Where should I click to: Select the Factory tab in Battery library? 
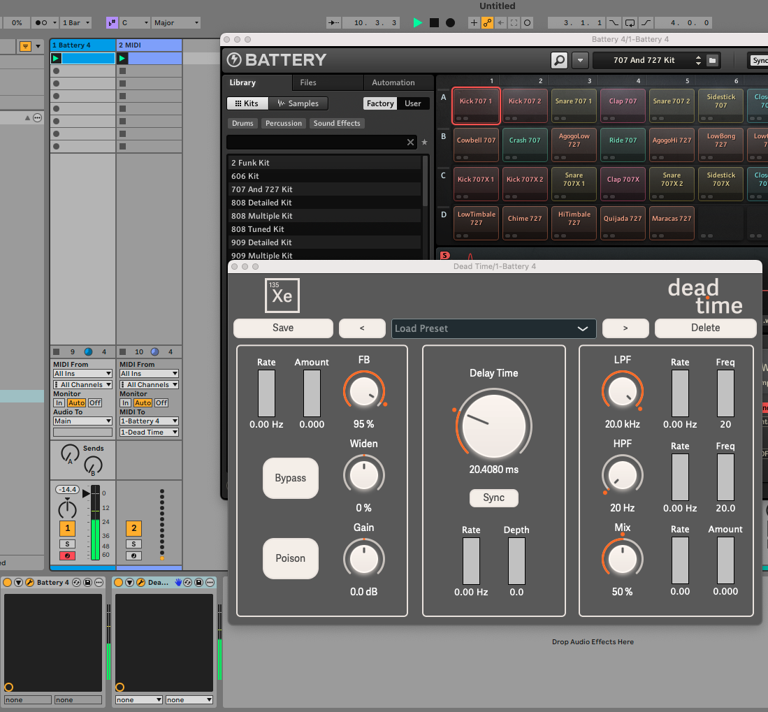tap(380, 103)
